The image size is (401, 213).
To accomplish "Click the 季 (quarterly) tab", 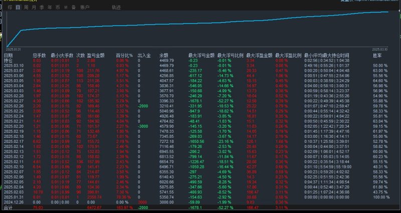I will 42,8.
